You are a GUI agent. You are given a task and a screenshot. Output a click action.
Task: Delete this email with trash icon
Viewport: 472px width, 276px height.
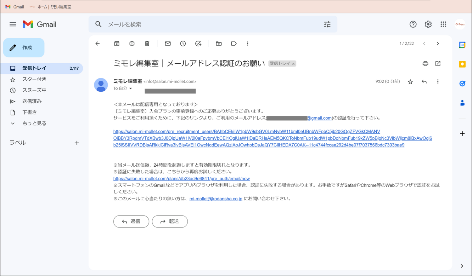[x=147, y=43]
